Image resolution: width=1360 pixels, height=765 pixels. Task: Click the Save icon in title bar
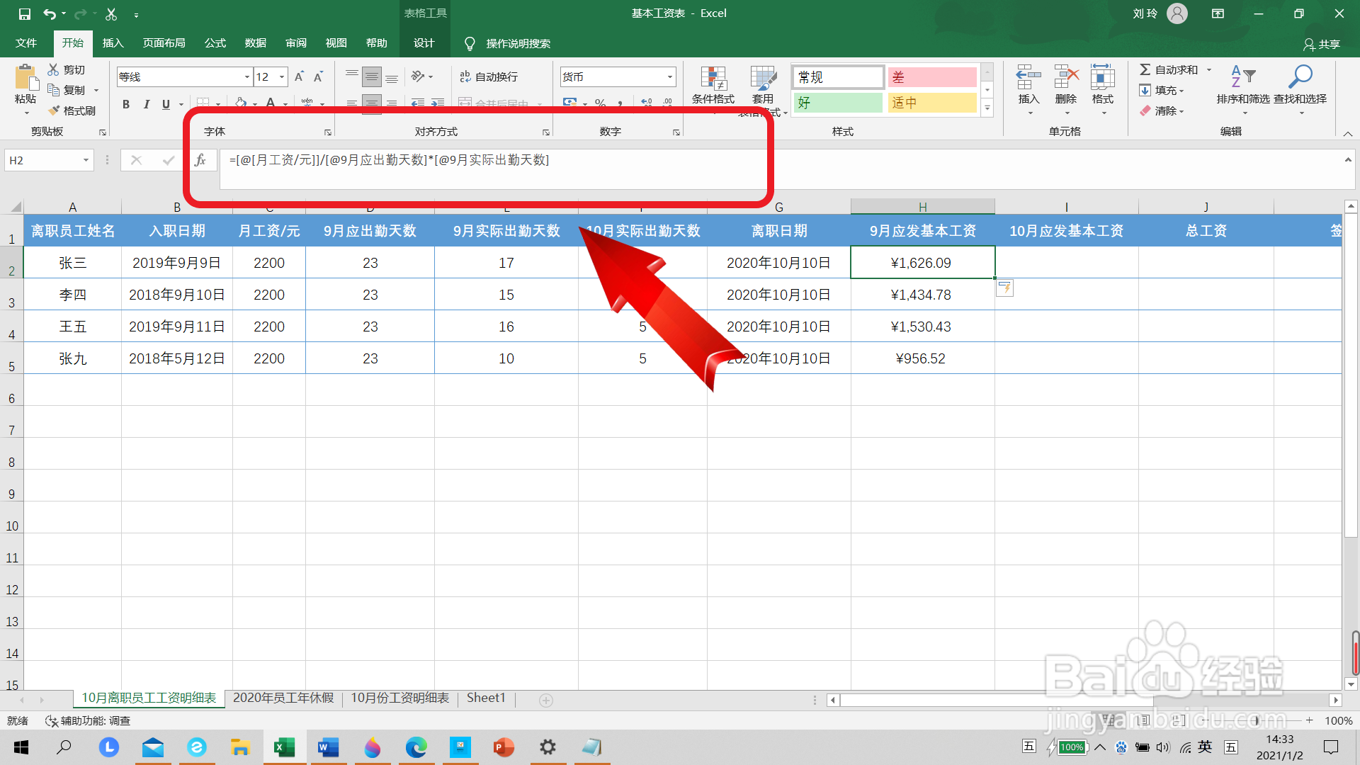pos(24,13)
